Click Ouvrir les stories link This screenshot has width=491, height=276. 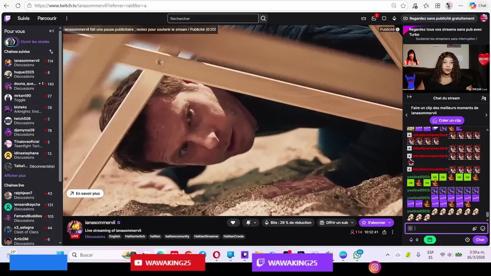click(x=35, y=42)
